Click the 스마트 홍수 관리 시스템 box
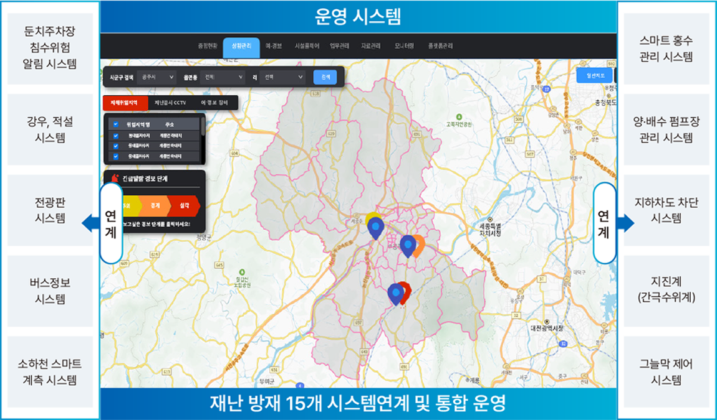Screen dimensions: 717x420 pyautogui.click(x=666, y=48)
